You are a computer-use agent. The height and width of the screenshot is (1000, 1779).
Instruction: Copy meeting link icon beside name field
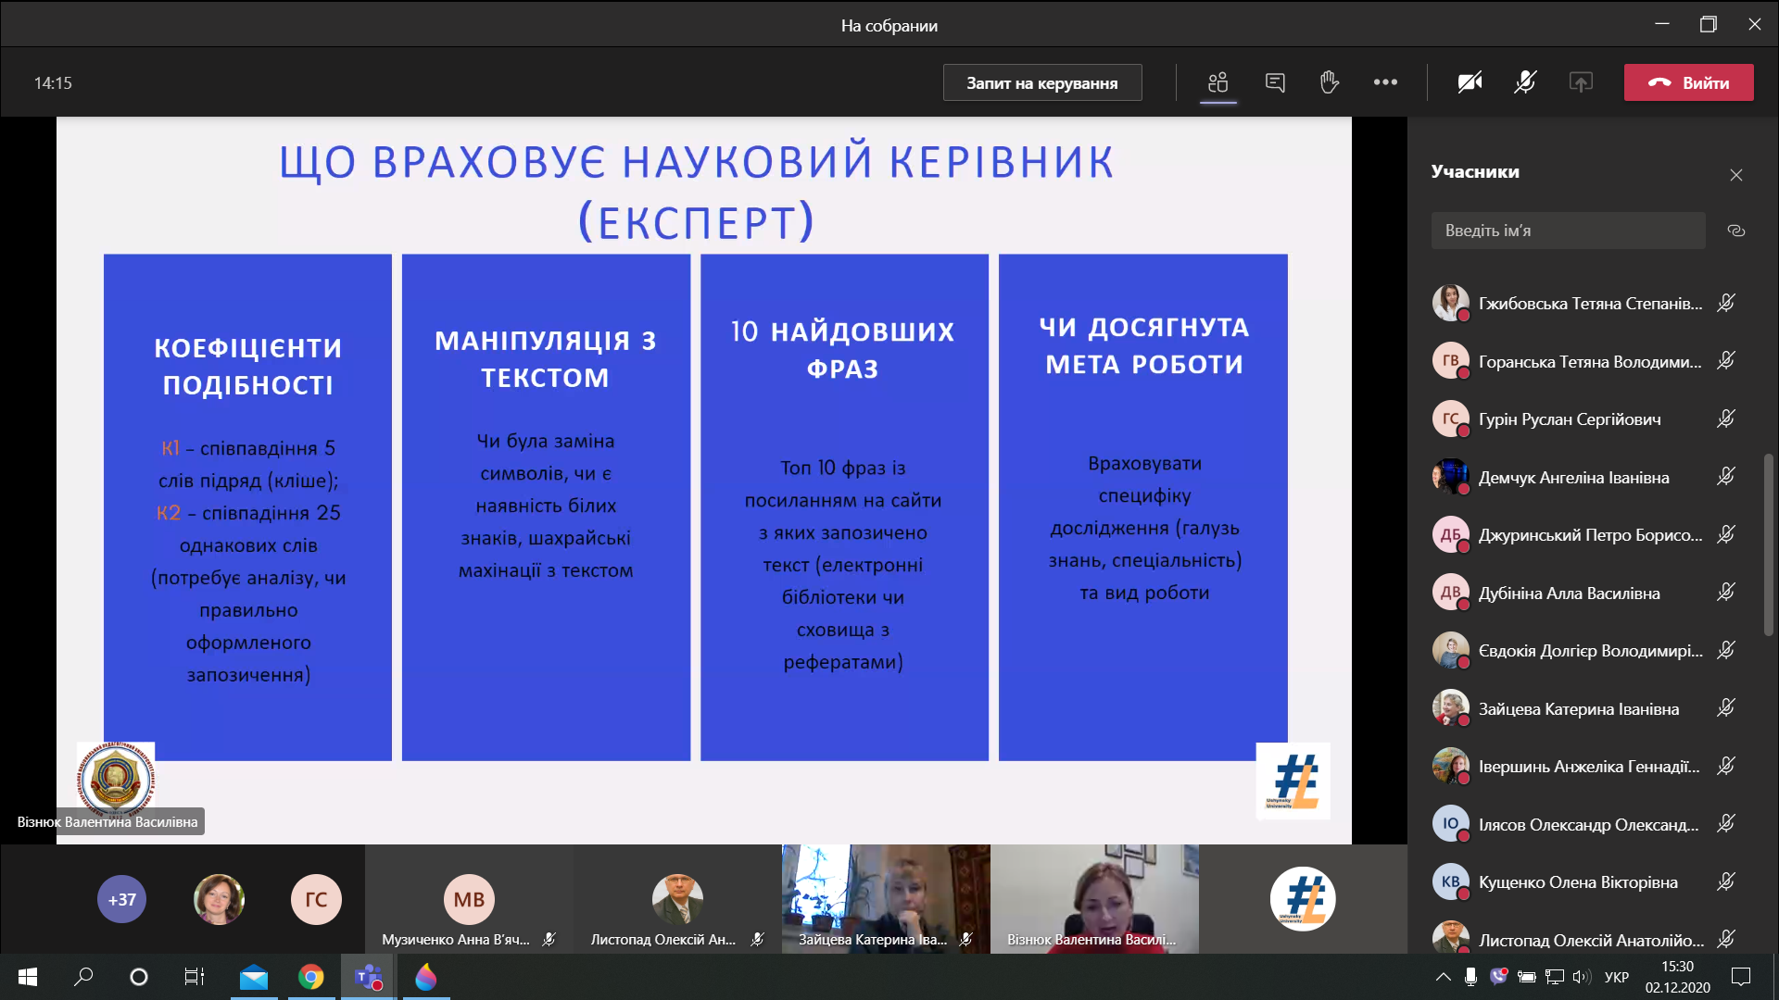pyautogui.click(x=1735, y=231)
